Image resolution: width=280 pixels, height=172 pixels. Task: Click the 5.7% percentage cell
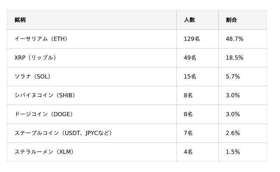click(x=233, y=76)
